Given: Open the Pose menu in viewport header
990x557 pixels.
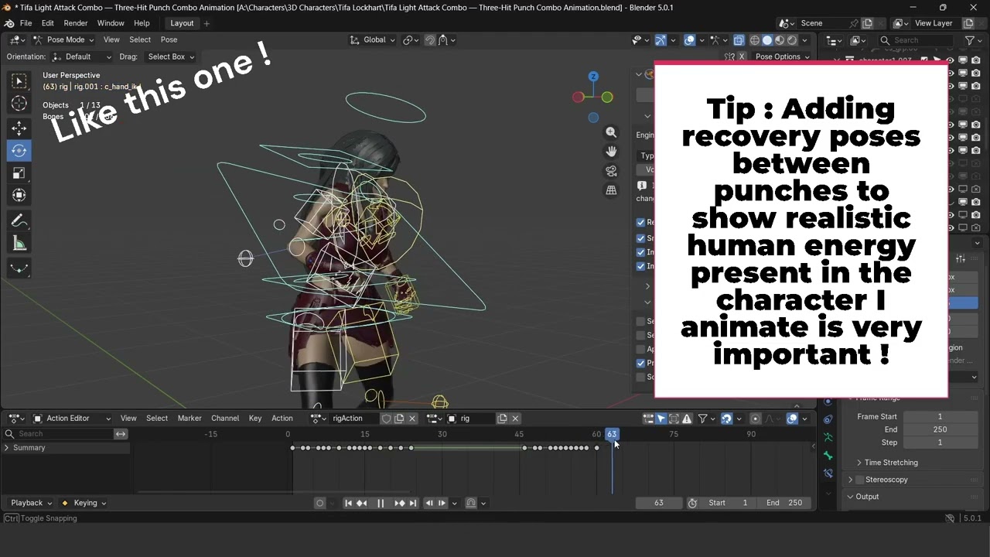Looking at the screenshot, I should pyautogui.click(x=169, y=40).
